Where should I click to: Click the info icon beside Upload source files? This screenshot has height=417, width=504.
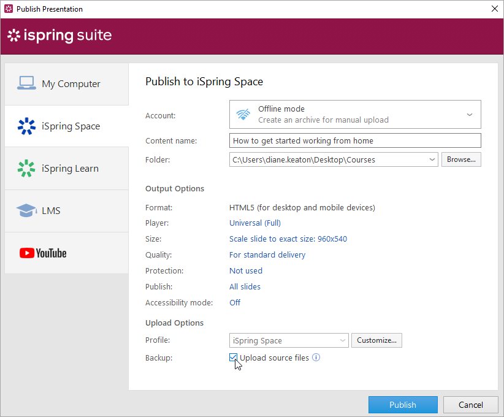[316, 358]
